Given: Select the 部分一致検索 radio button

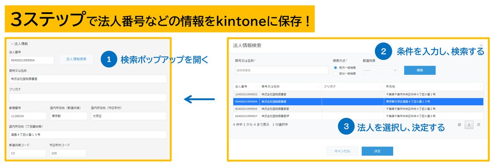Looking at the screenshot, I should pyautogui.click(x=336, y=74).
